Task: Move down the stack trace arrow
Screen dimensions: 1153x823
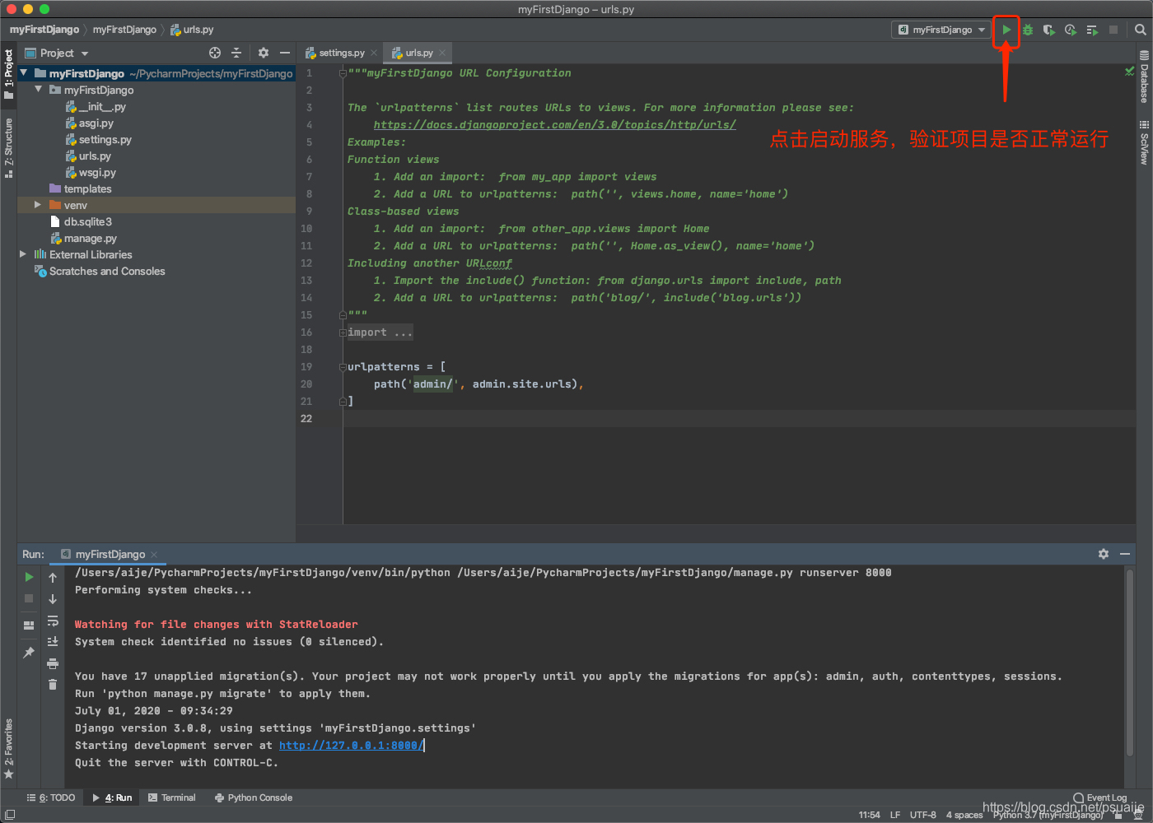Action: click(53, 598)
